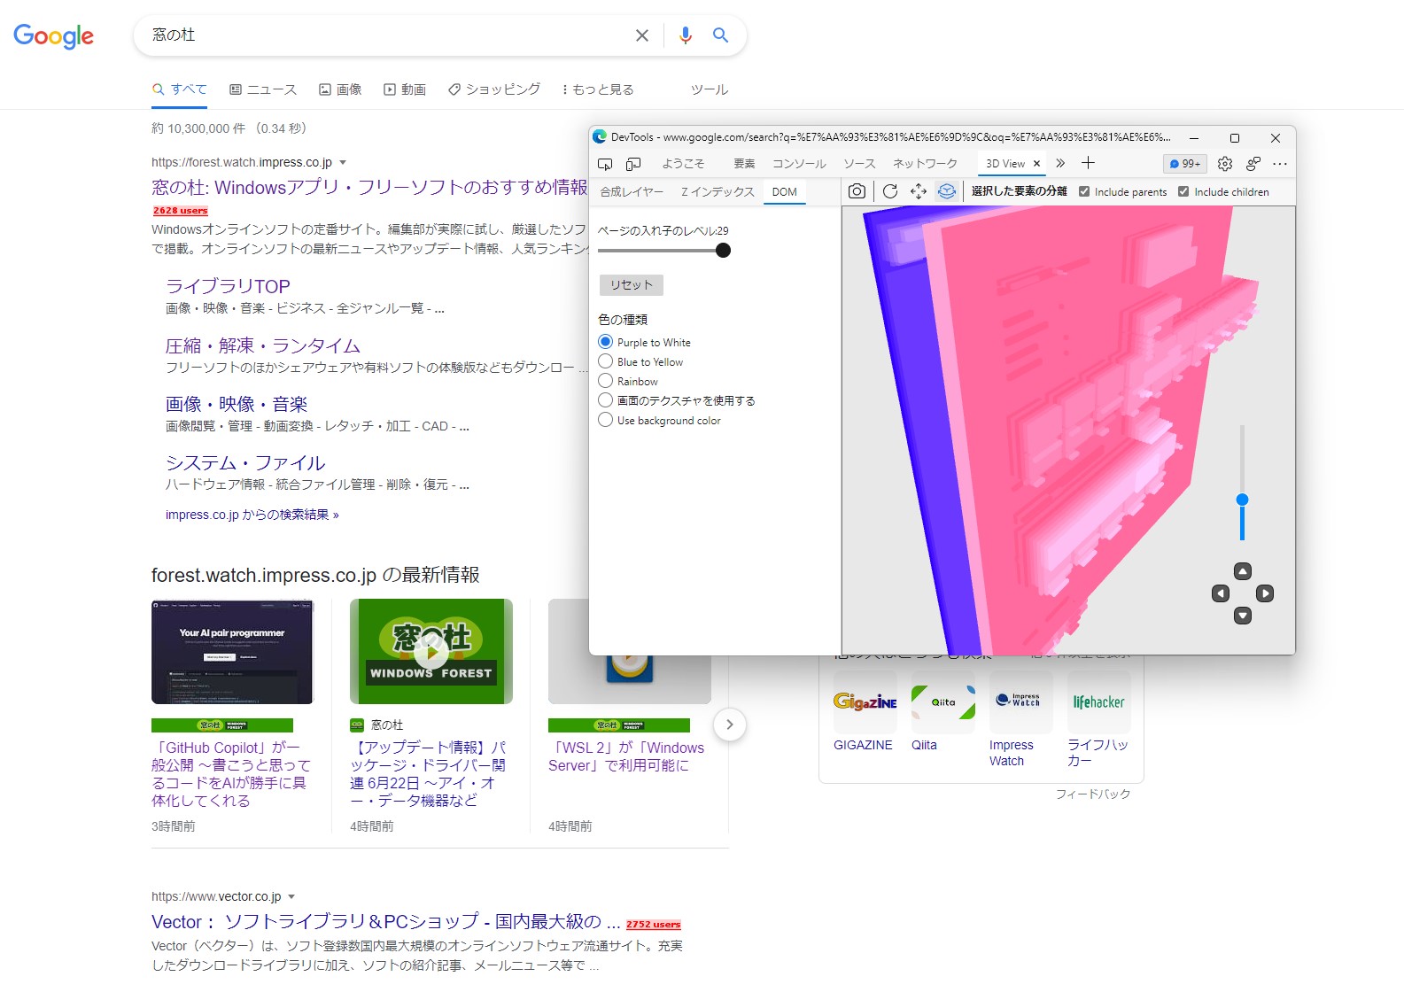The height and width of the screenshot is (992, 1404).
Task: Click the blue magnifier search button
Action: tap(721, 35)
